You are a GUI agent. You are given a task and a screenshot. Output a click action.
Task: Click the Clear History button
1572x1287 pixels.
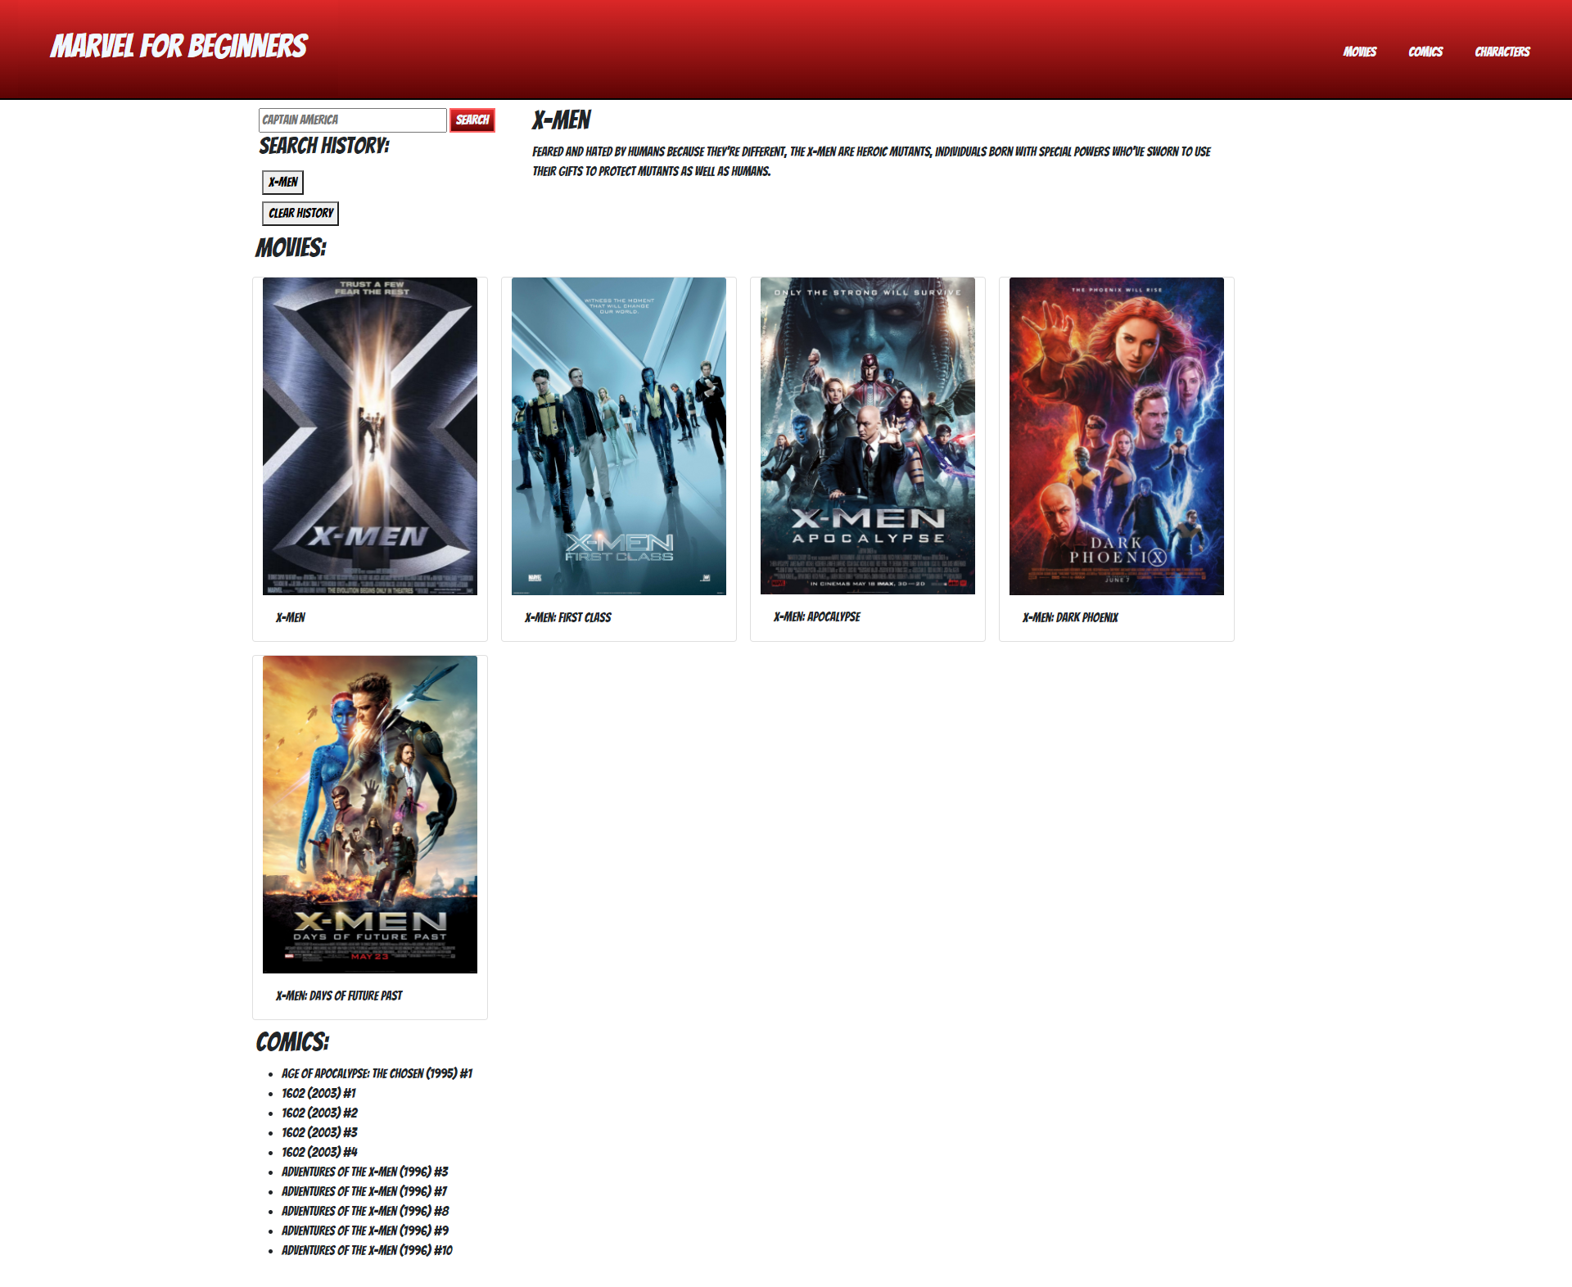[300, 213]
